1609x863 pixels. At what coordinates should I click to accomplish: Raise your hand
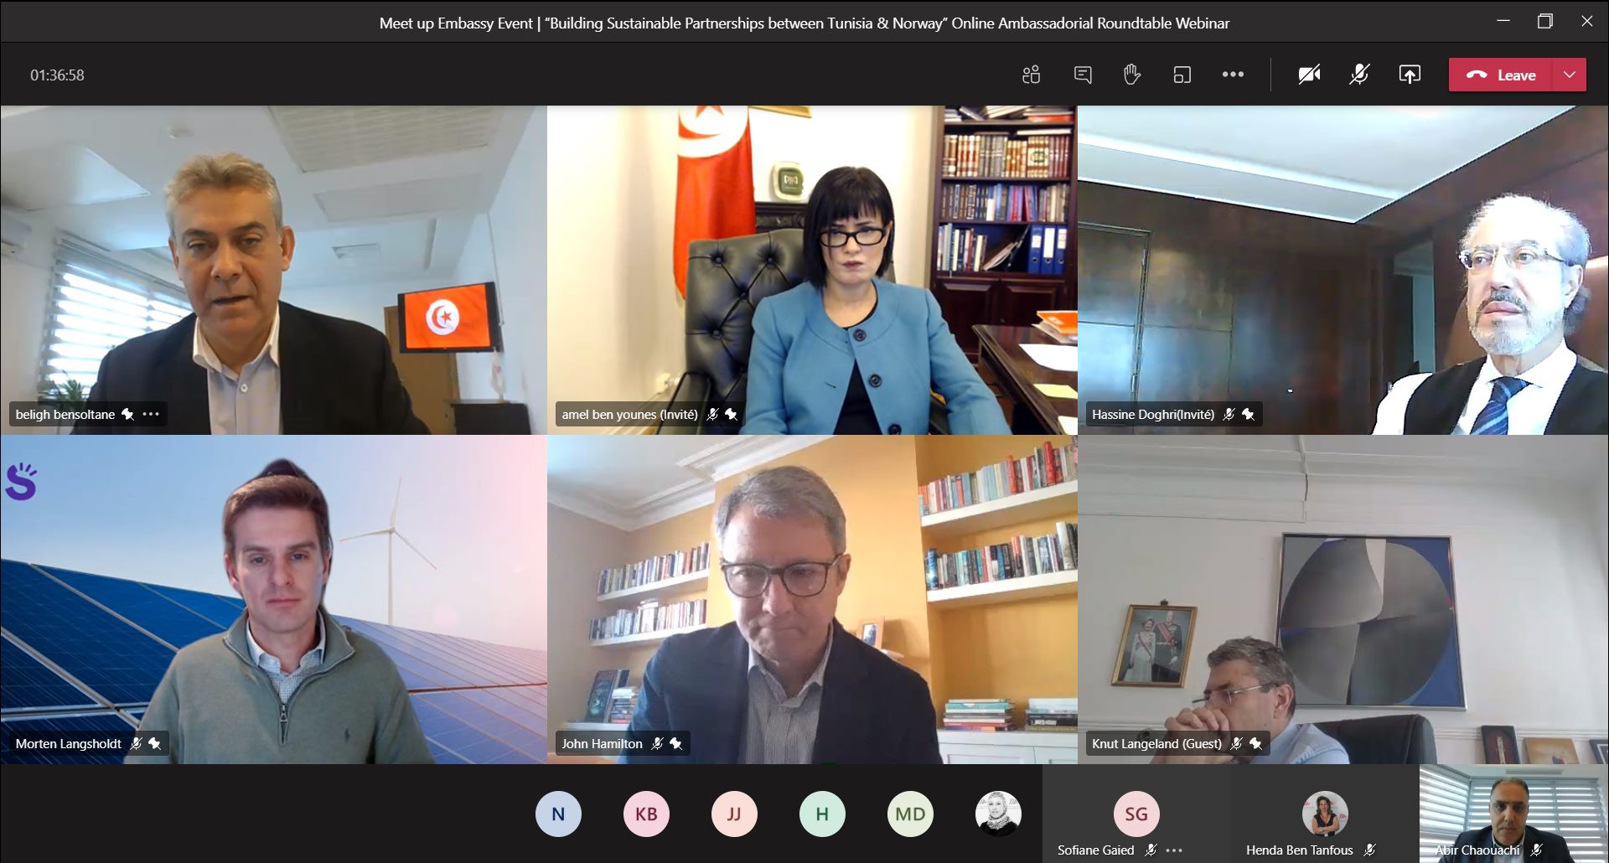pyautogui.click(x=1132, y=75)
